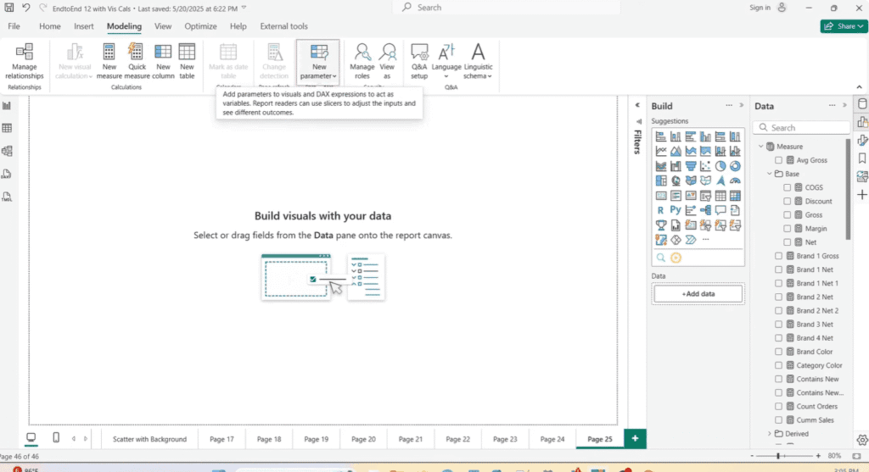869x472 pixels.
Task: Add a New column
Action: [x=163, y=61]
